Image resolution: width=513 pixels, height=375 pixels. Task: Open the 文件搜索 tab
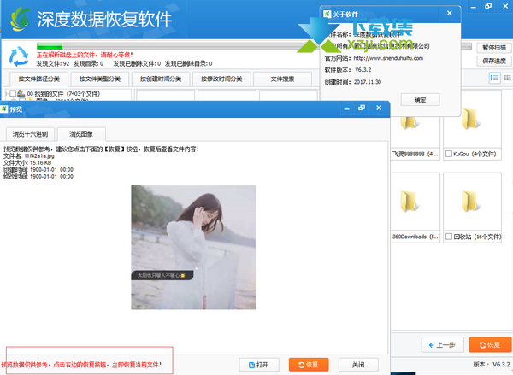(x=282, y=79)
